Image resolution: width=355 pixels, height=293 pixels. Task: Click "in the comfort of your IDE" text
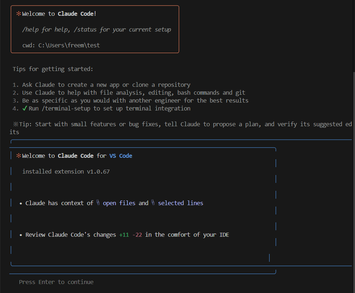(x=187, y=235)
